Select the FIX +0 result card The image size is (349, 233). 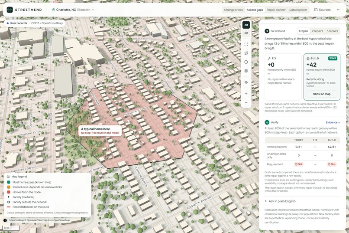[283, 77]
